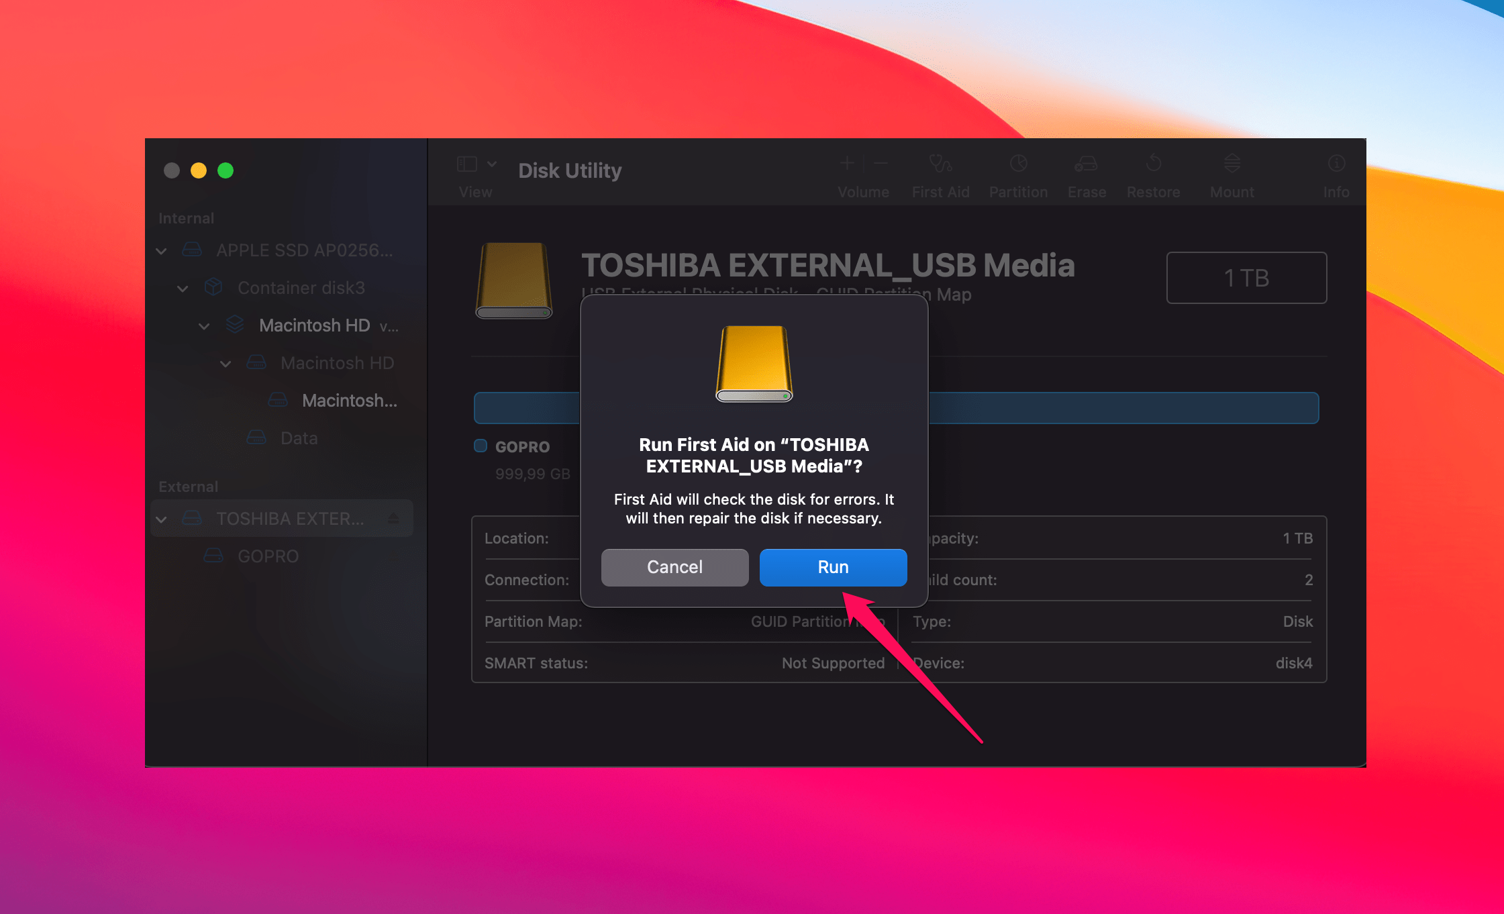Click the Macintosh HD layers icon
Screen dimensions: 1504x914
[x=235, y=325]
